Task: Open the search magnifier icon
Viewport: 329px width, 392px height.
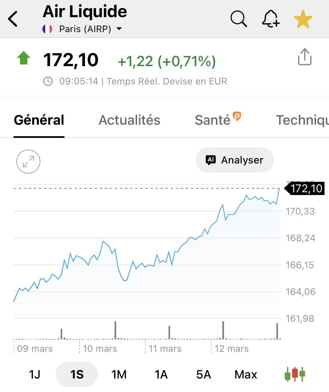Action: (238, 19)
